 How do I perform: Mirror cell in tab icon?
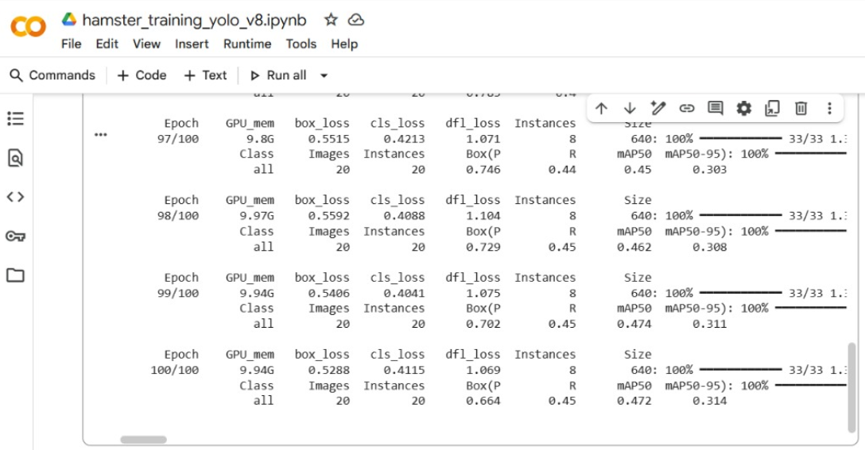772,108
